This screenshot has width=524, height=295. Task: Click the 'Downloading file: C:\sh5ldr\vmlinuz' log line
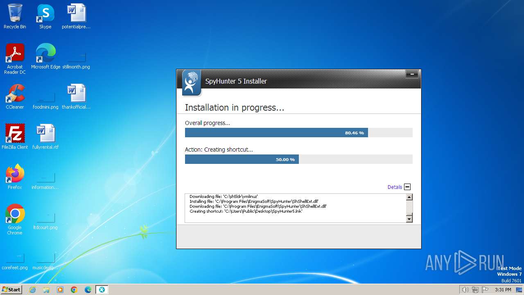pyautogui.click(x=224, y=197)
